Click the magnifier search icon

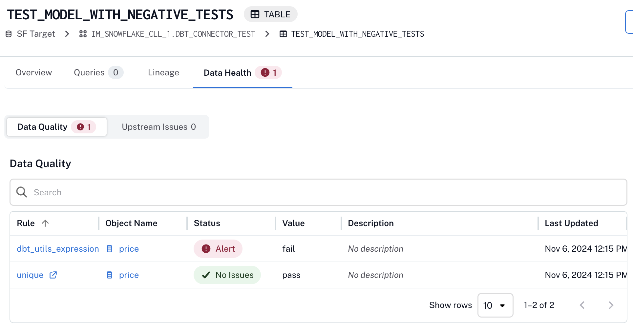[x=22, y=192]
